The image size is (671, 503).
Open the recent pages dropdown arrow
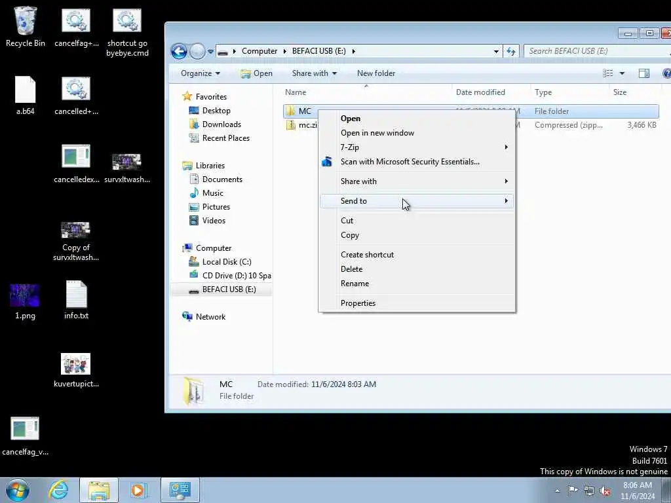[210, 52]
